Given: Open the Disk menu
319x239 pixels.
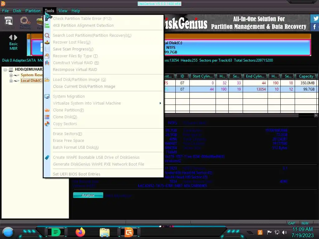Looking at the screenshot, I should pyautogui.click(x=17, y=11).
